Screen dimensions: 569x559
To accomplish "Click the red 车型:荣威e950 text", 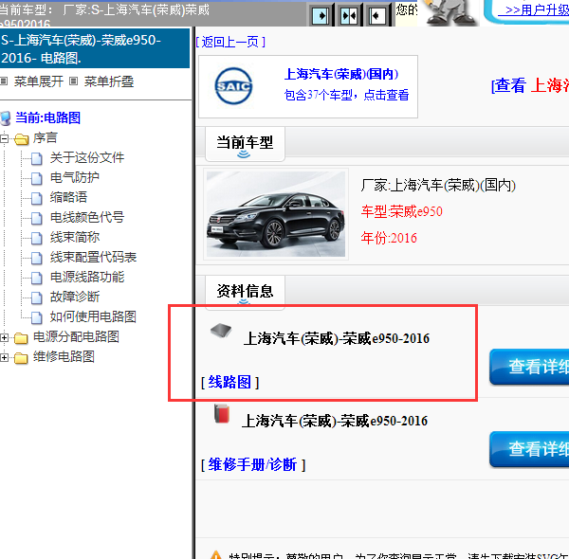I will click(x=402, y=211).
